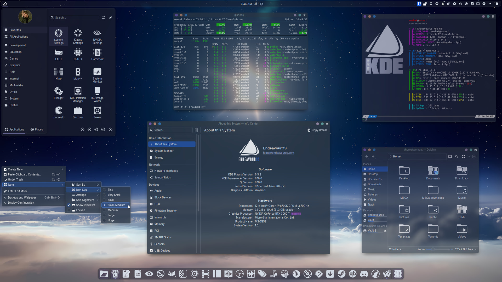Click Steam icon in the dock

[x=341, y=274]
